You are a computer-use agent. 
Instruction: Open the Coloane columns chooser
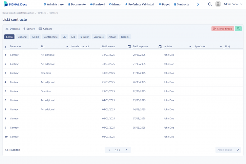pos(46,29)
